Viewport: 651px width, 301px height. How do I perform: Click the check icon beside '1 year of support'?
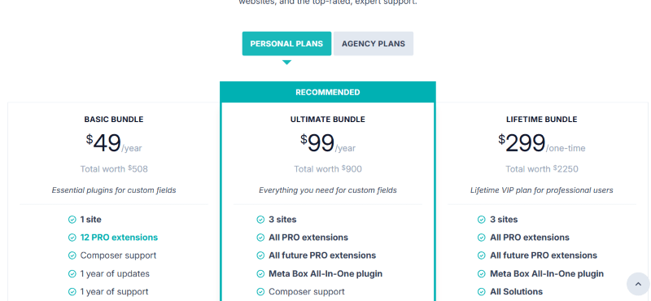72,291
